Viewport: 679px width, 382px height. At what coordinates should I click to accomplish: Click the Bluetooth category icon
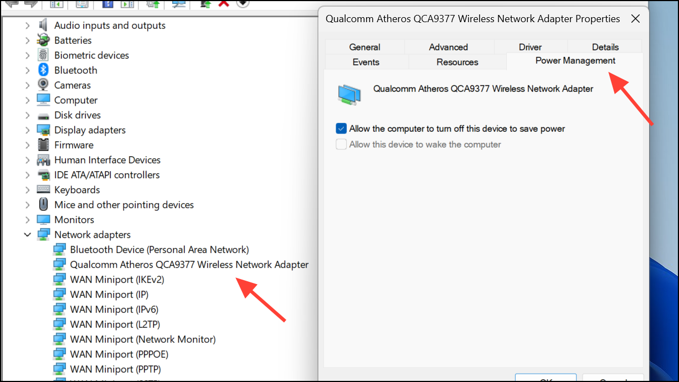(43, 70)
